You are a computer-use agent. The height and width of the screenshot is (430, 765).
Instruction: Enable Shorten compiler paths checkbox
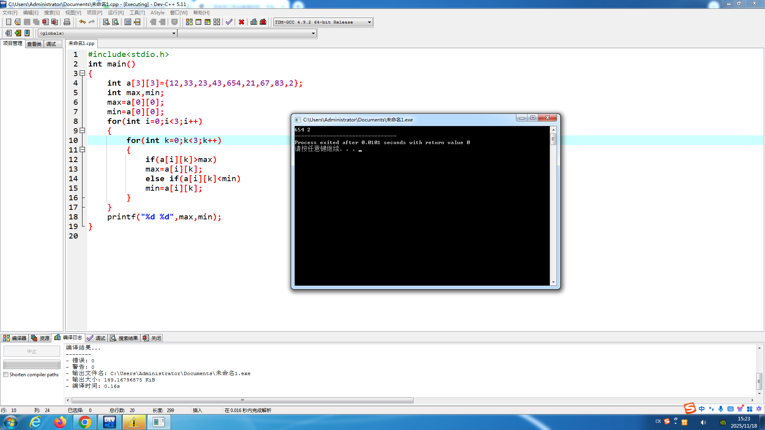(6, 375)
